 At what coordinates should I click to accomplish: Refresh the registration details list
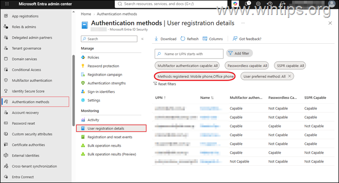point(189,39)
